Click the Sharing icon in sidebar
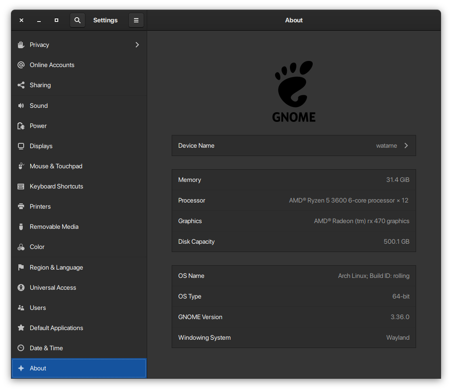Image resolution: width=452 pixels, height=391 pixels. click(x=21, y=85)
